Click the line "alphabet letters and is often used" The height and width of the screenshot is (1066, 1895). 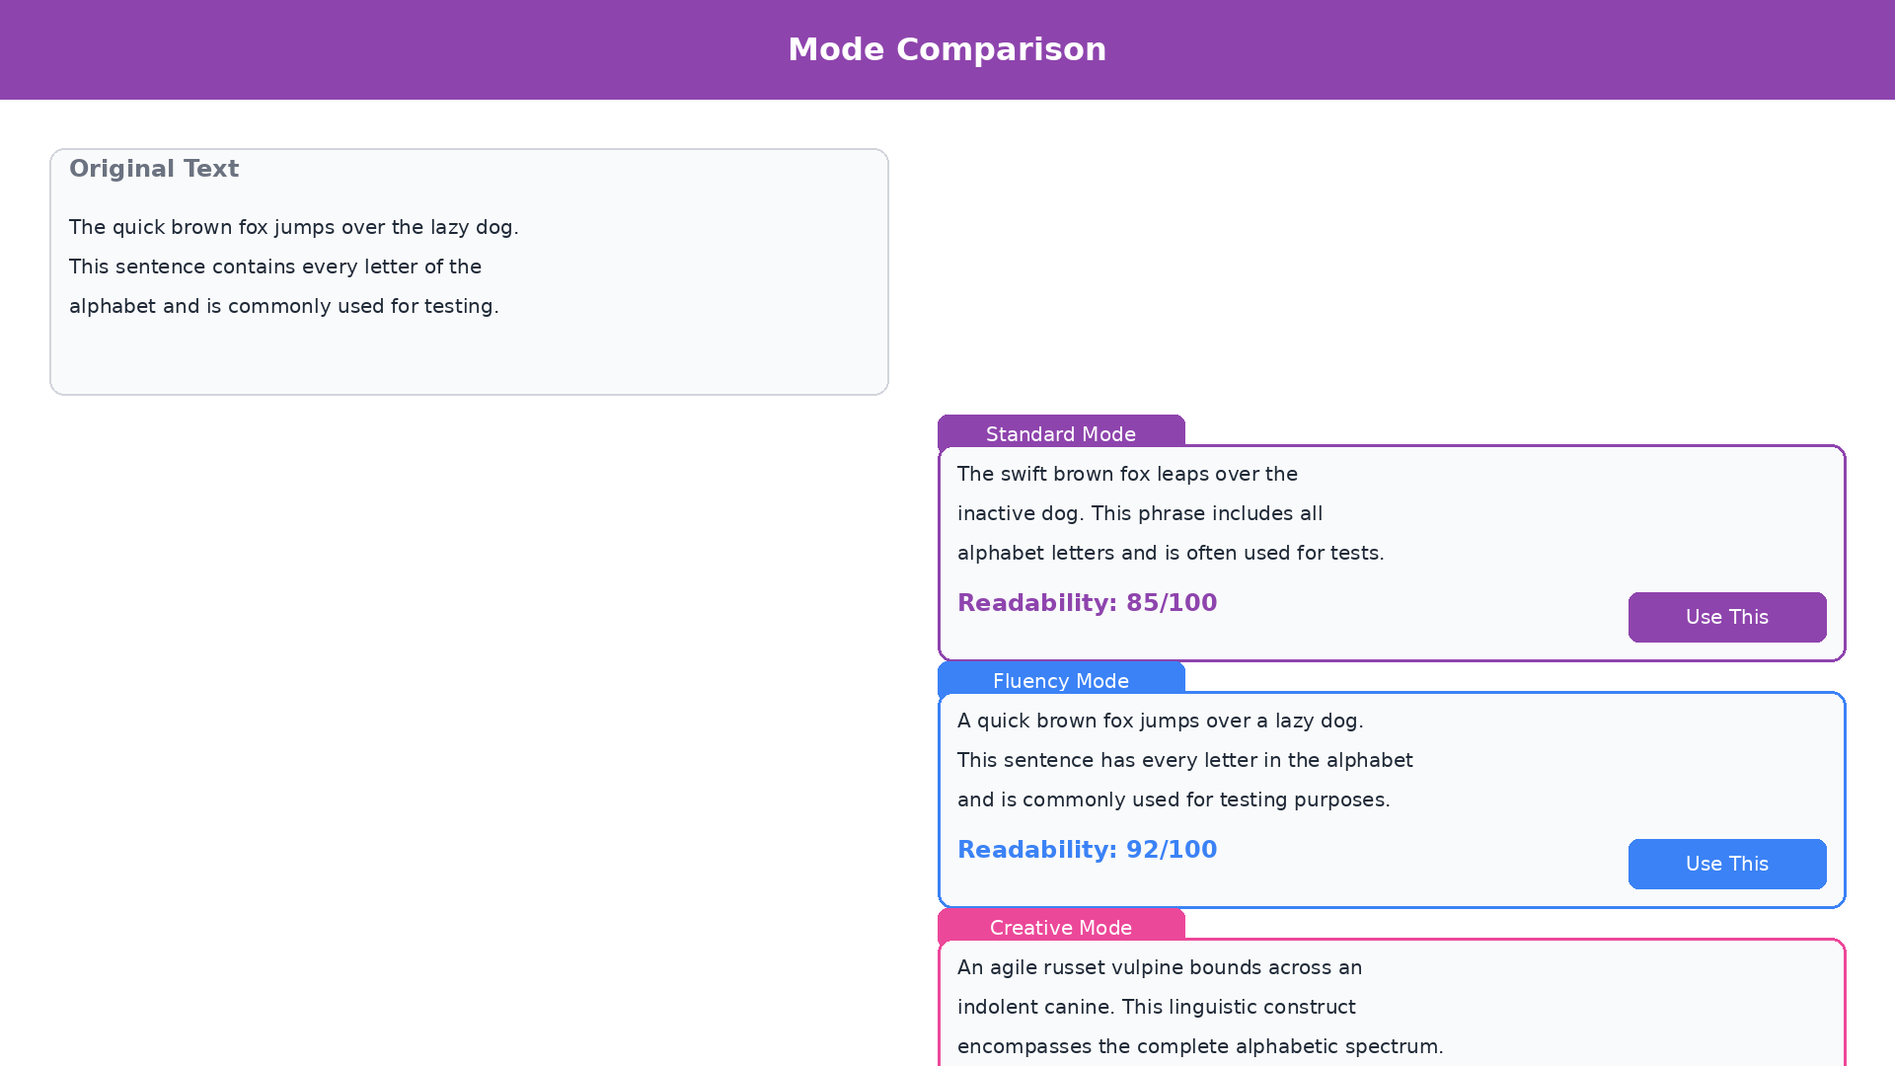(1171, 553)
